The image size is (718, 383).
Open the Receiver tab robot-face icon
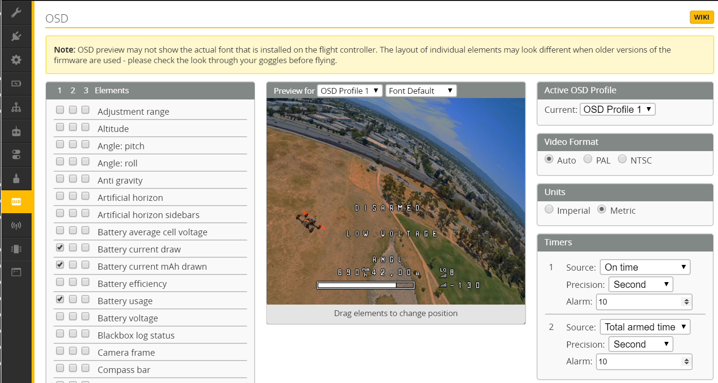(x=16, y=131)
